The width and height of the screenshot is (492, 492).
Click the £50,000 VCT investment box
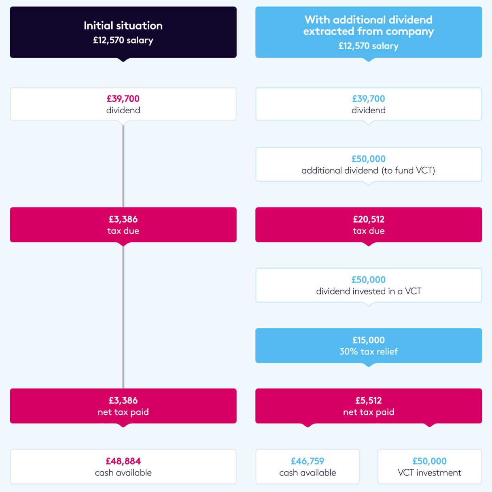coord(429,466)
